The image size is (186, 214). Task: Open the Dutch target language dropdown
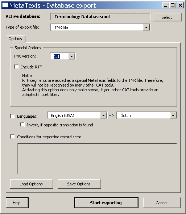click(x=173, y=116)
